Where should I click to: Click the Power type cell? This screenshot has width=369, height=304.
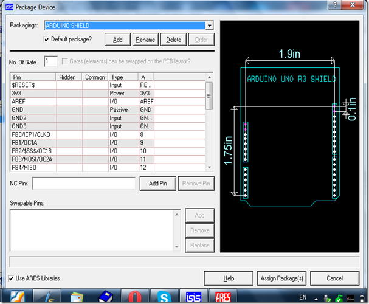pos(123,94)
